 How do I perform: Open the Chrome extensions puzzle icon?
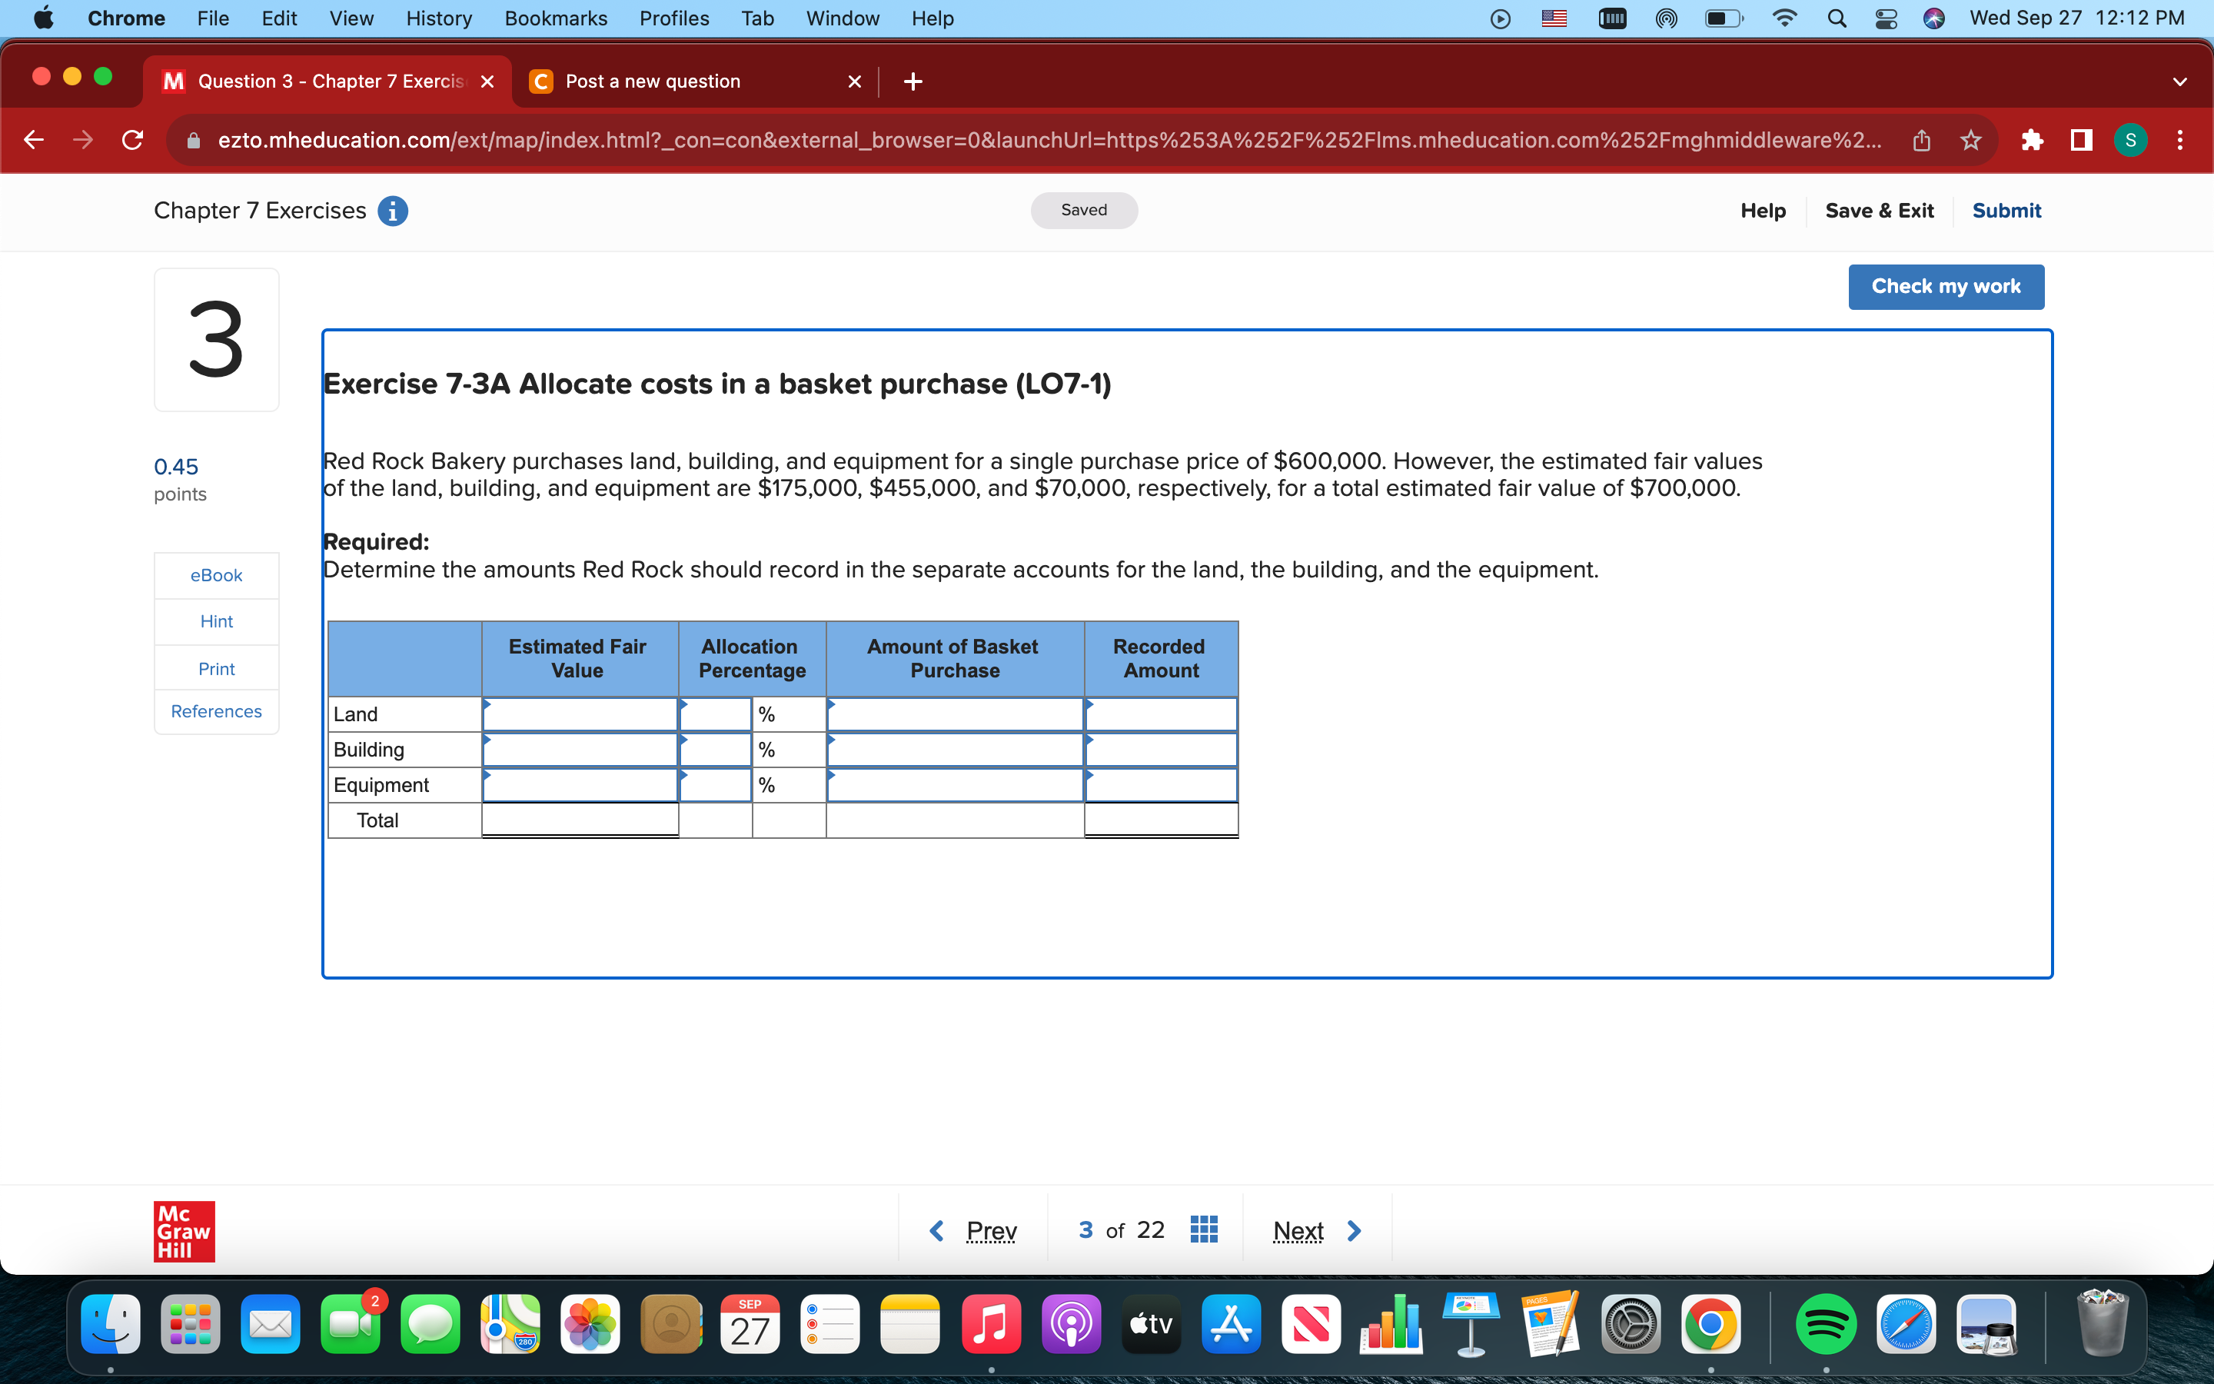[x=2033, y=140]
